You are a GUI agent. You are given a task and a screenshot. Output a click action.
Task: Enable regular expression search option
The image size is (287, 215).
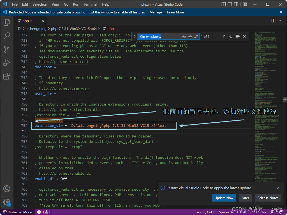coord(196,36)
